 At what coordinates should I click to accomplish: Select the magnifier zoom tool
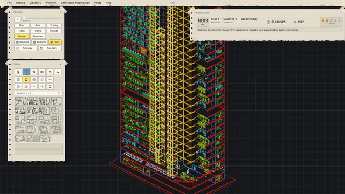tap(34, 72)
